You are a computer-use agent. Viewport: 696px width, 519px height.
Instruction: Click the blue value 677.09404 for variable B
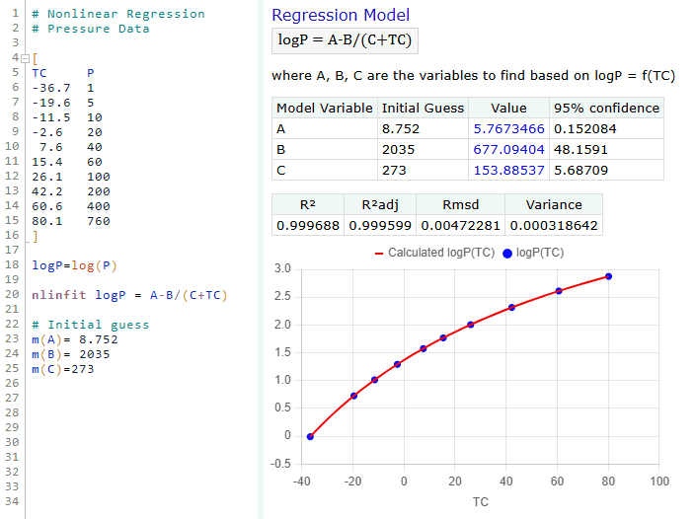pyautogui.click(x=508, y=149)
